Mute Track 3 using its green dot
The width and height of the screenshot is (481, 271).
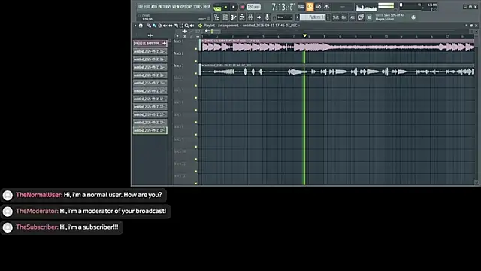(x=196, y=74)
